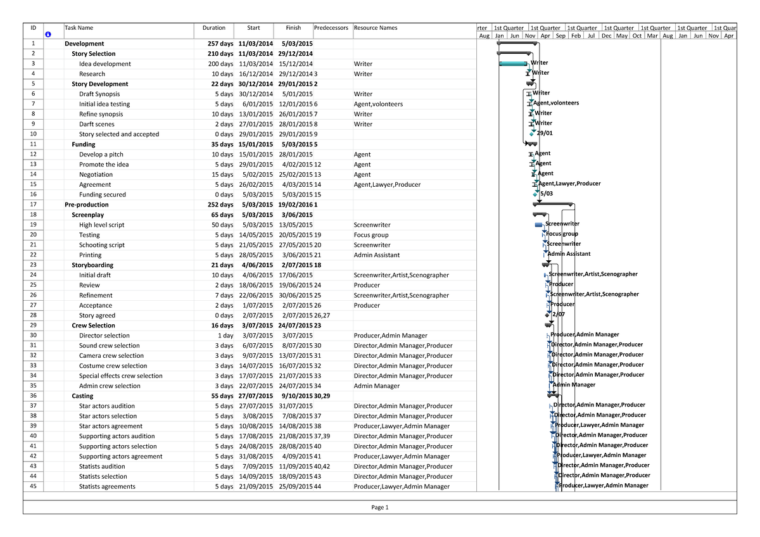
Task: Click the 50 days duration cell
Action: pyautogui.click(x=222, y=225)
